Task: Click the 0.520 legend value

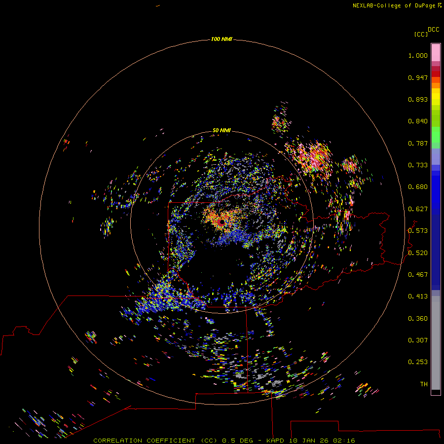Action: [x=418, y=253]
